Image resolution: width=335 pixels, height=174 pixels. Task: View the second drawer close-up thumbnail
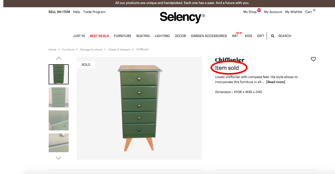tap(59, 97)
